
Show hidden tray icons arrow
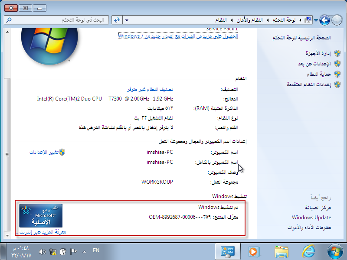84,252
